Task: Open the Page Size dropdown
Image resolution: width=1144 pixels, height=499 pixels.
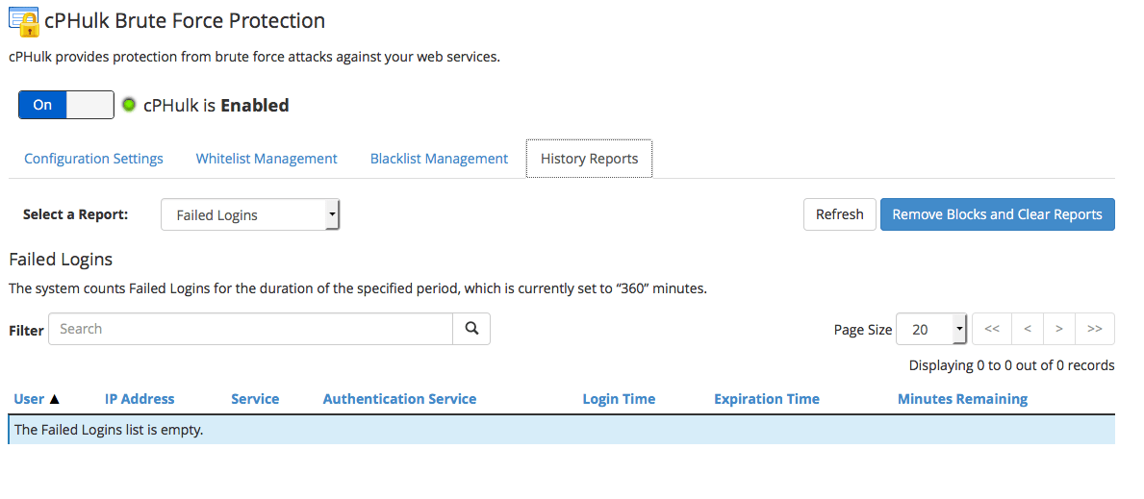Action: coord(931,329)
